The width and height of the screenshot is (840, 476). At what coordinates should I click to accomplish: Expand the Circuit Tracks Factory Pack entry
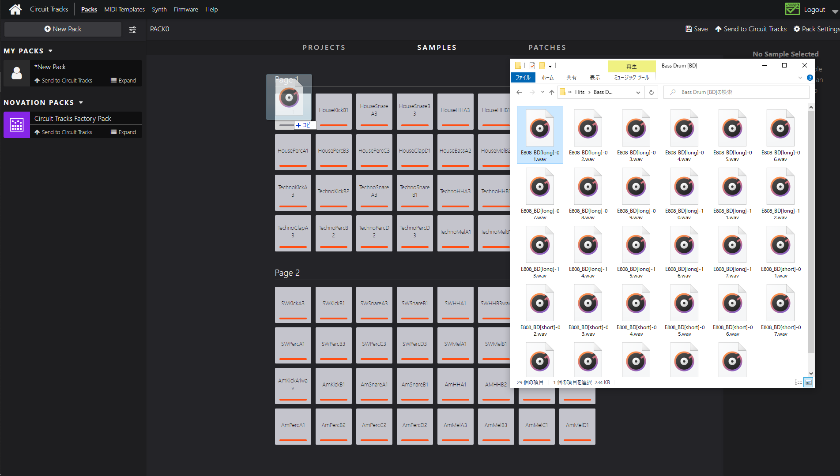pos(123,132)
